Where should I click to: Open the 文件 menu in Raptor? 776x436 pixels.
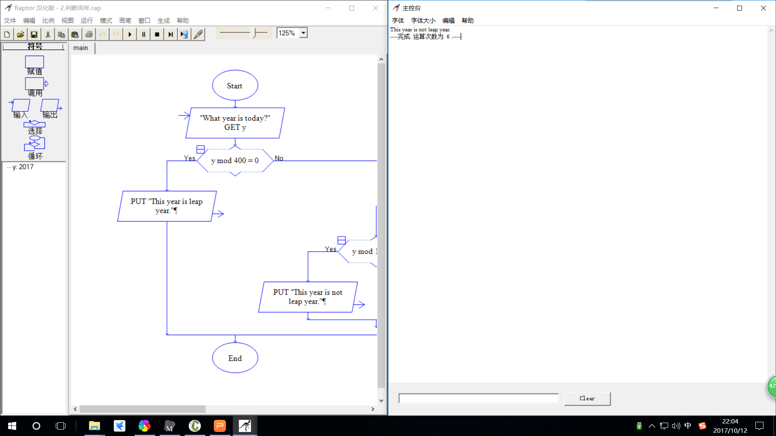(10, 21)
